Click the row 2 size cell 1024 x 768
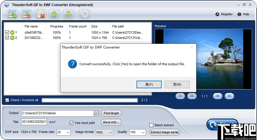 (99, 38)
